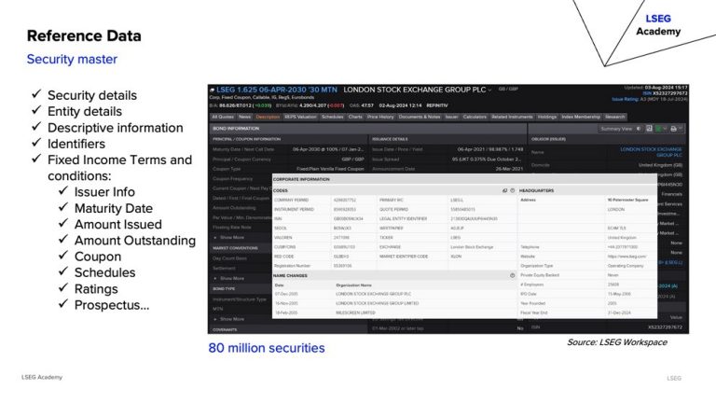Open the Holdings tab

click(547, 117)
